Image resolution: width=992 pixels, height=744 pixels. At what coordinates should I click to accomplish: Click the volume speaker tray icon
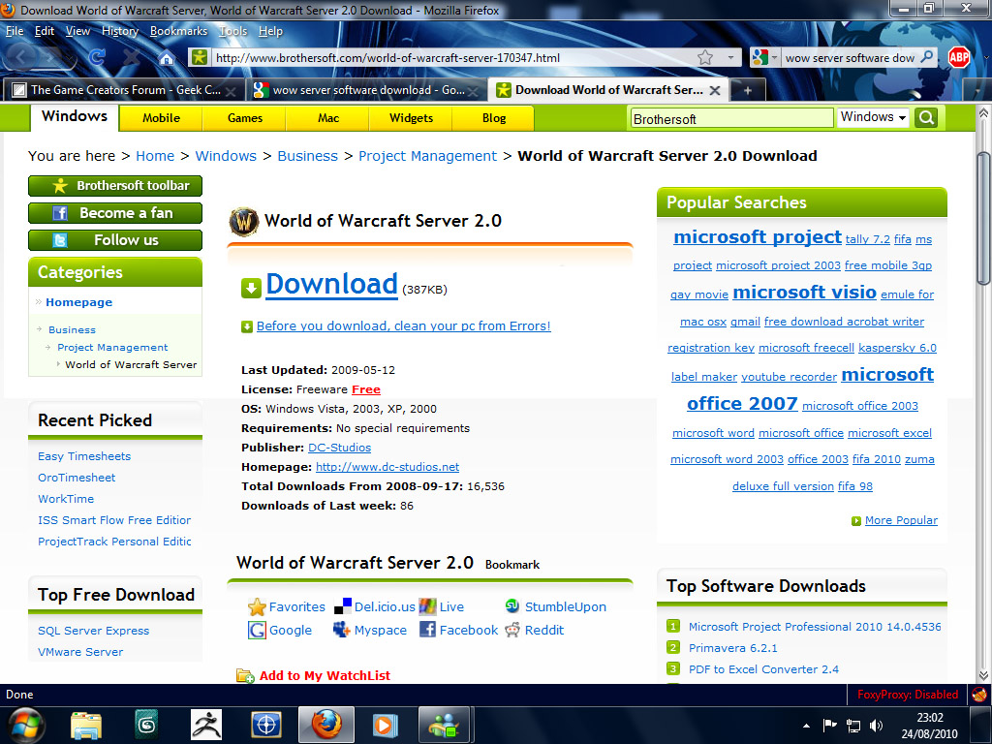876,726
